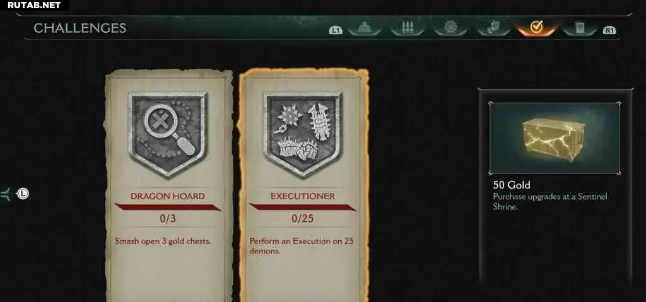The image size is (646, 302).
Task: Click the gold crate reward thumbnail
Action: click(x=555, y=139)
